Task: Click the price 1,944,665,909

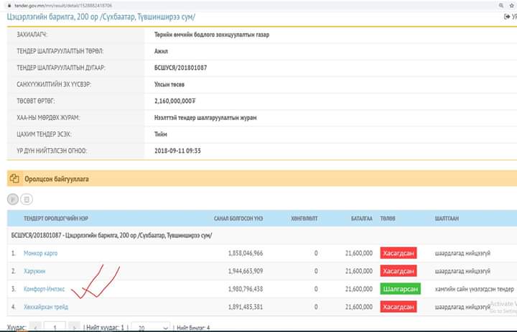Action: tap(246, 271)
